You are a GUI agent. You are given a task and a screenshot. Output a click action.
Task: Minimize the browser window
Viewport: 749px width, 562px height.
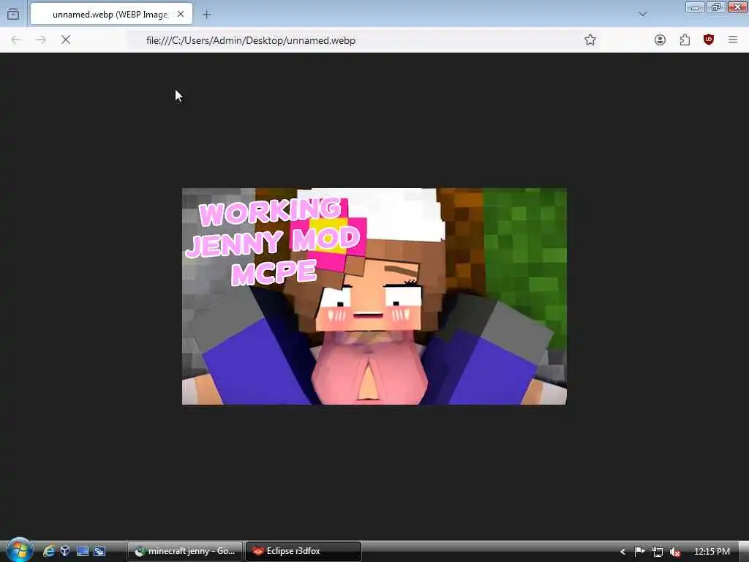coord(695,7)
